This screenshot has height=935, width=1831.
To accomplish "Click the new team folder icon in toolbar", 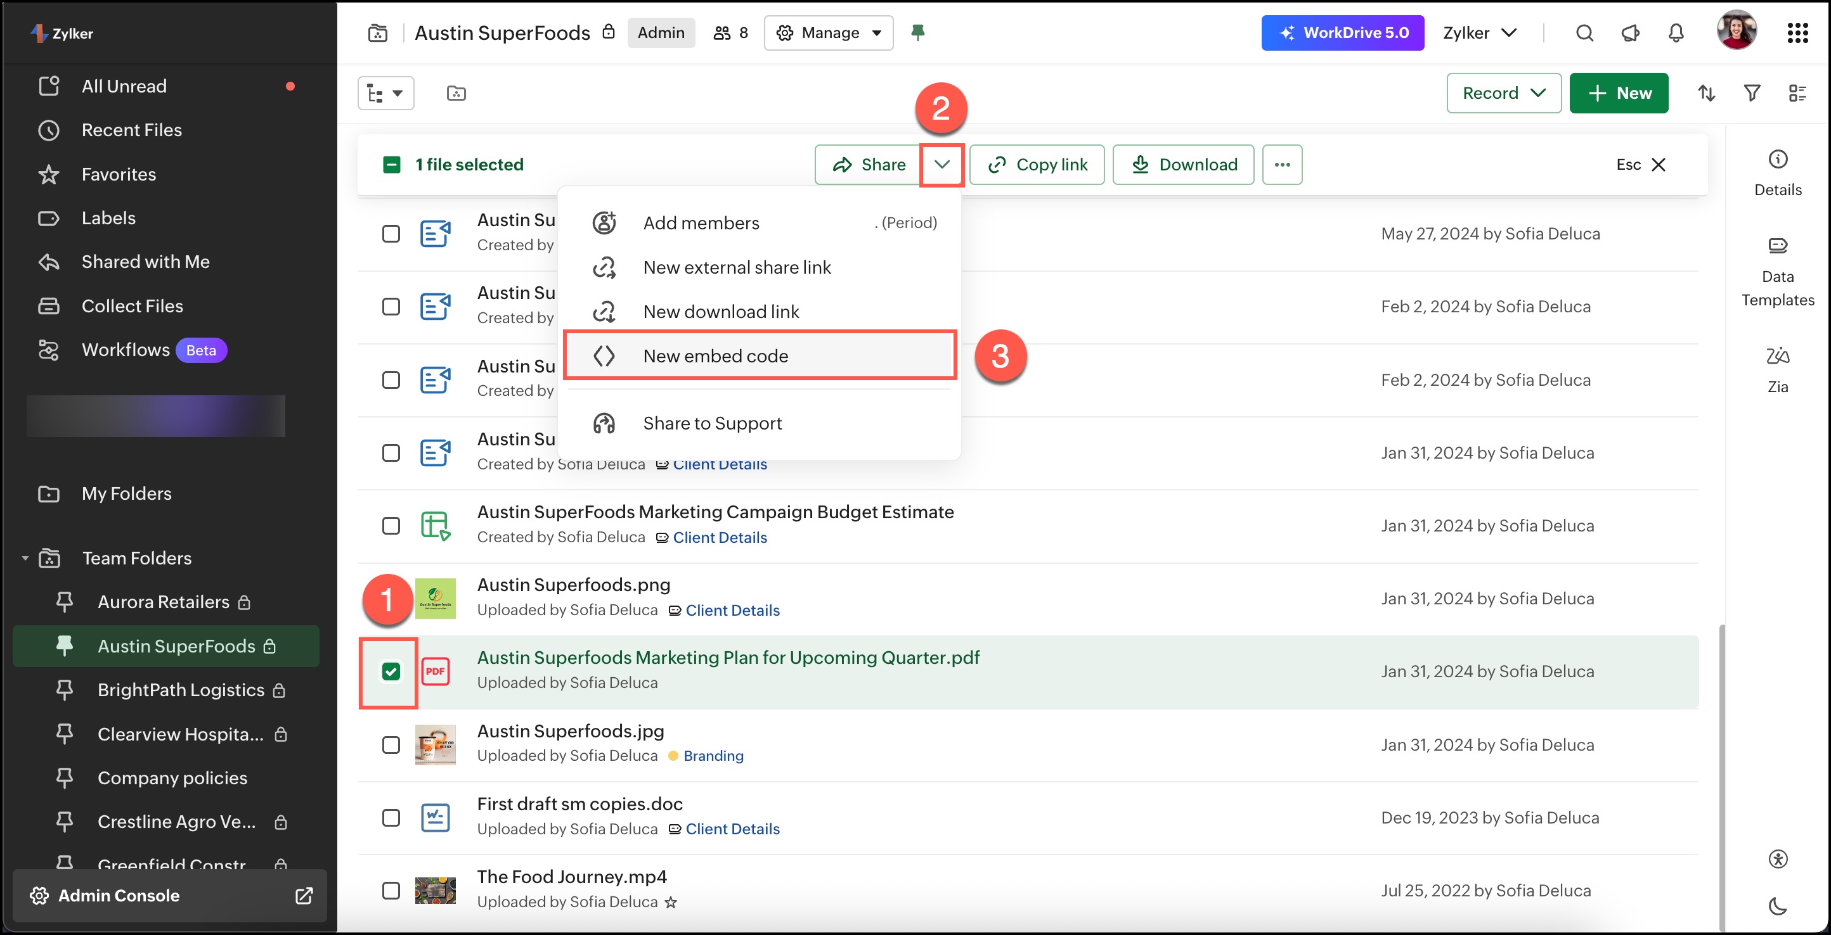I will 456,93.
